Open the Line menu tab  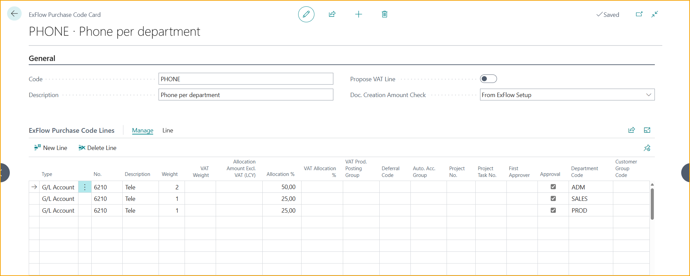point(167,130)
